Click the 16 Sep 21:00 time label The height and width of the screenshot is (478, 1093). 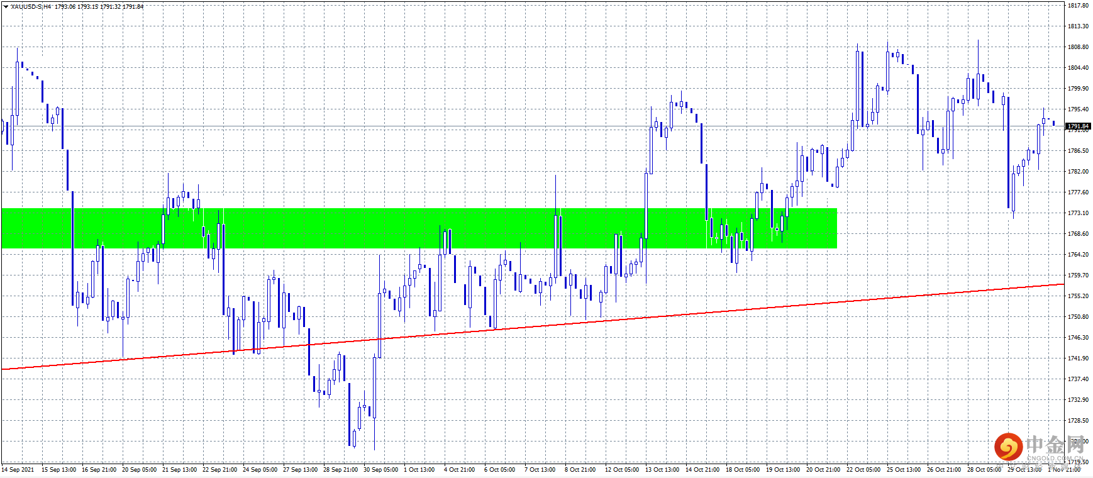pyautogui.click(x=99, y=470)
